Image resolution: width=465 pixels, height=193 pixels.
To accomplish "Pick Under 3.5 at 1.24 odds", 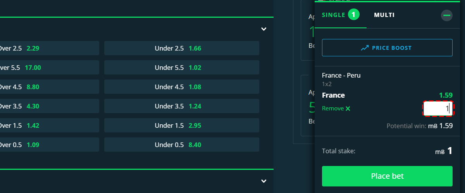I will coord(182,106).
